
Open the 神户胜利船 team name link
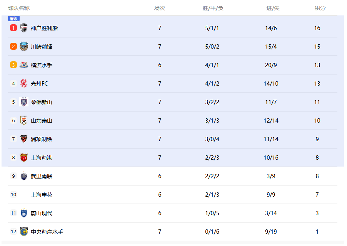pyautogui.click(x=44, y=28)
